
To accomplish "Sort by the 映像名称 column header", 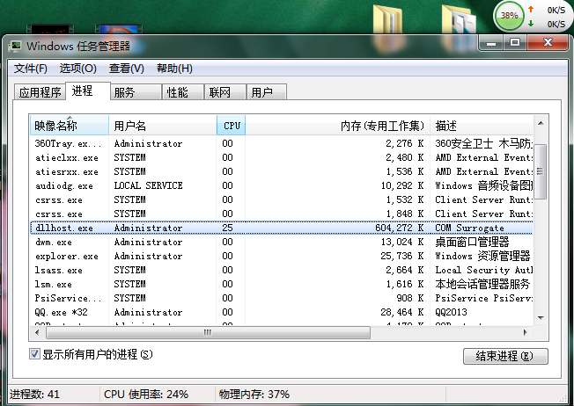I will point(69,126).
